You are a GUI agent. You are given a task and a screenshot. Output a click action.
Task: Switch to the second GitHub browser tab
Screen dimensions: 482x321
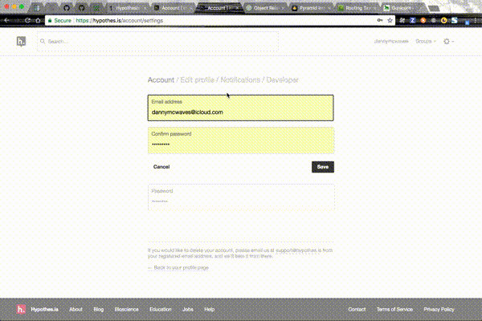tap(81, 8)
